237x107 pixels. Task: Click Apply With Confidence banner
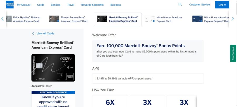click(x=53, y=92)
